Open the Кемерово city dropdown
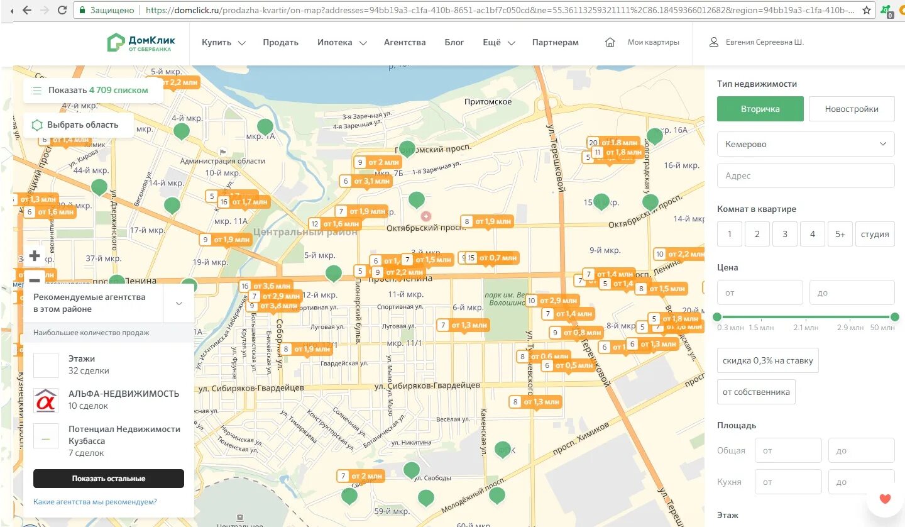Viewport: 905px width, 527px height. pyautogui.click(x=806, y=144)
